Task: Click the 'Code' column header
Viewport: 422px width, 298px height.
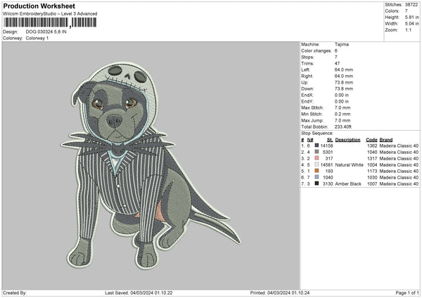Action: 371,140
